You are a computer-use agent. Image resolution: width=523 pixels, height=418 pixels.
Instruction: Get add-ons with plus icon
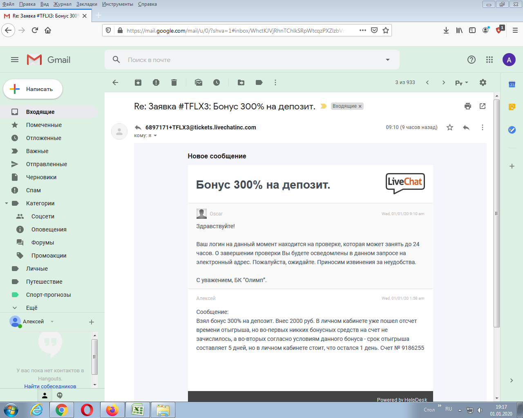coord(512,166)
